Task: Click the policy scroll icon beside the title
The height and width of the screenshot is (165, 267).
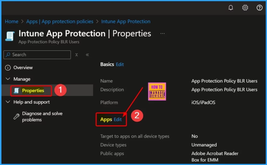Action: 10,36
